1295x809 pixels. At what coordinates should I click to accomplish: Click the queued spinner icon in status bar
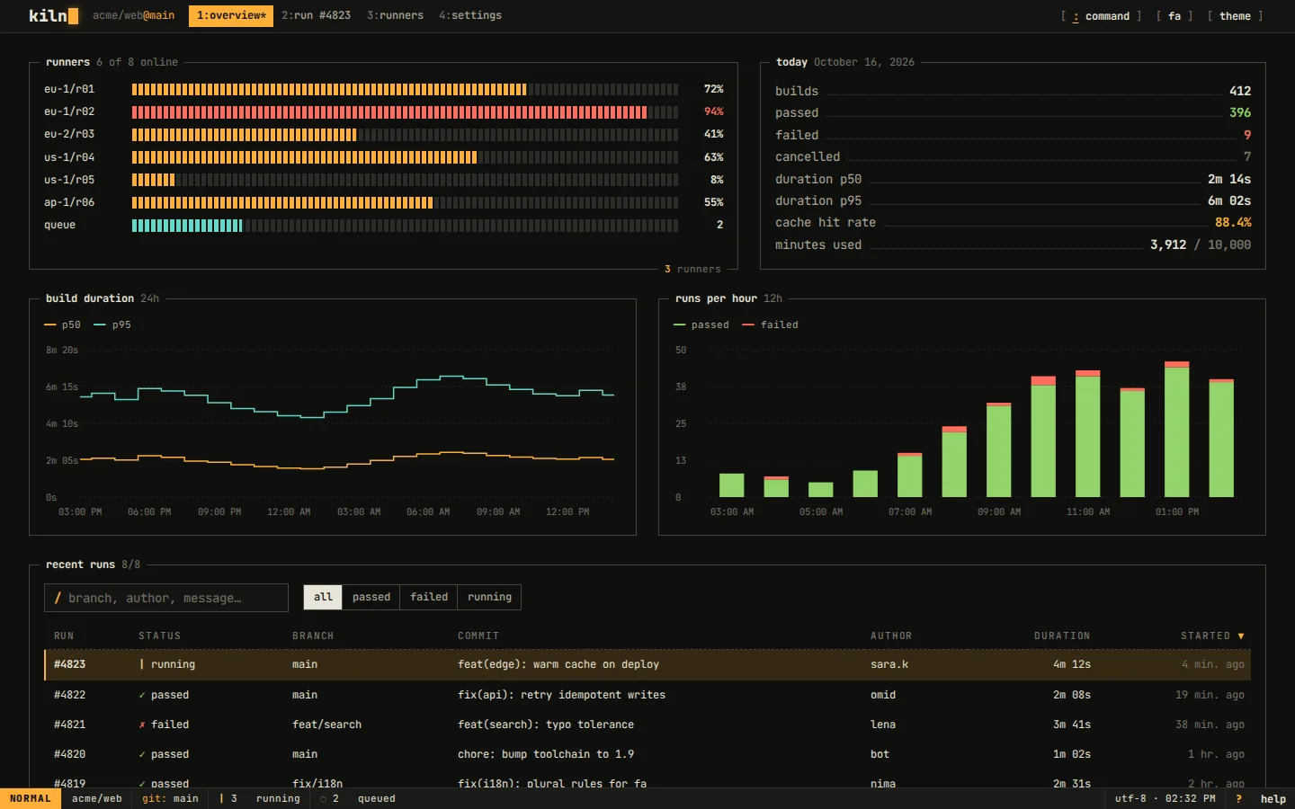click(323, 798)
